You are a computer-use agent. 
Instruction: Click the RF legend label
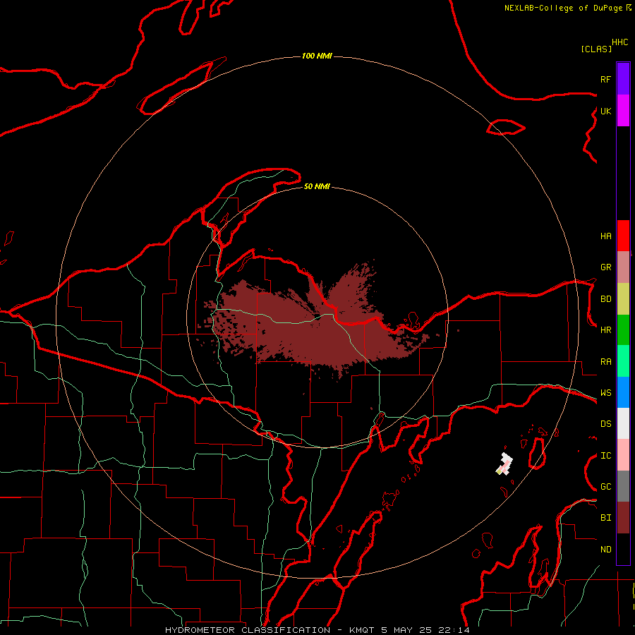click(x=605, y=79)
